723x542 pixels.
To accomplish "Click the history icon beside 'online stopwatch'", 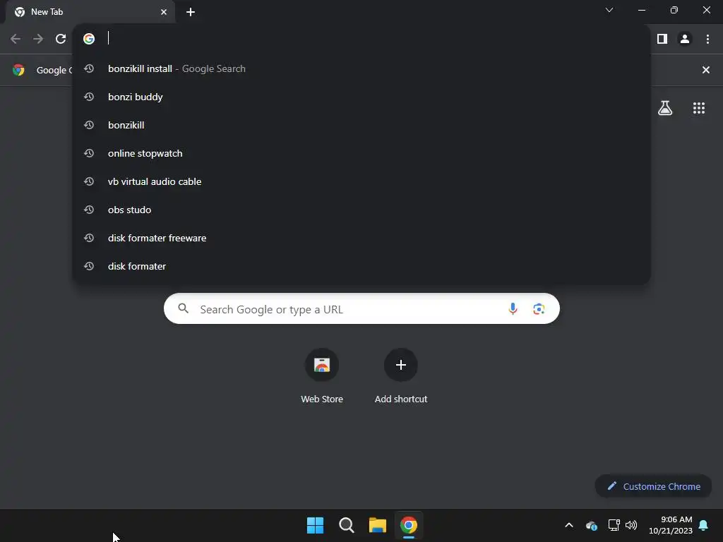I will click(x=89, y=153).
